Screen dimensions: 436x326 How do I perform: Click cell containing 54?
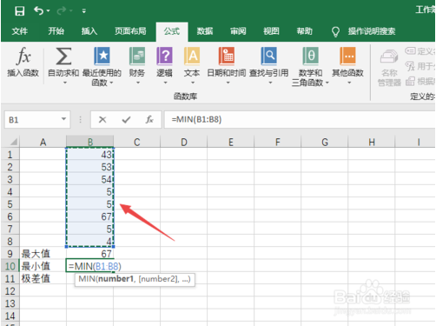coord(89,179)
